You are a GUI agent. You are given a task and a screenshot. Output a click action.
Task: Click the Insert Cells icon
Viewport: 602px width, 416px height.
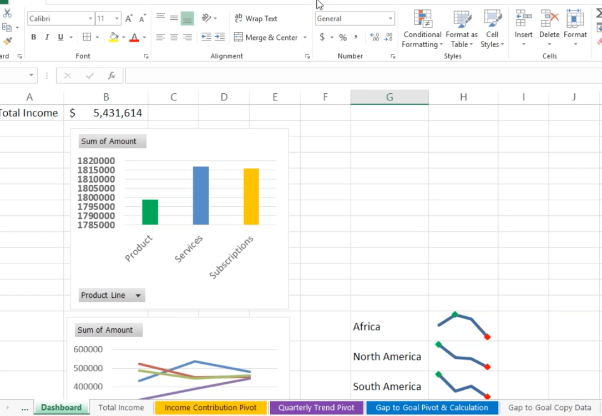point(523,19)
